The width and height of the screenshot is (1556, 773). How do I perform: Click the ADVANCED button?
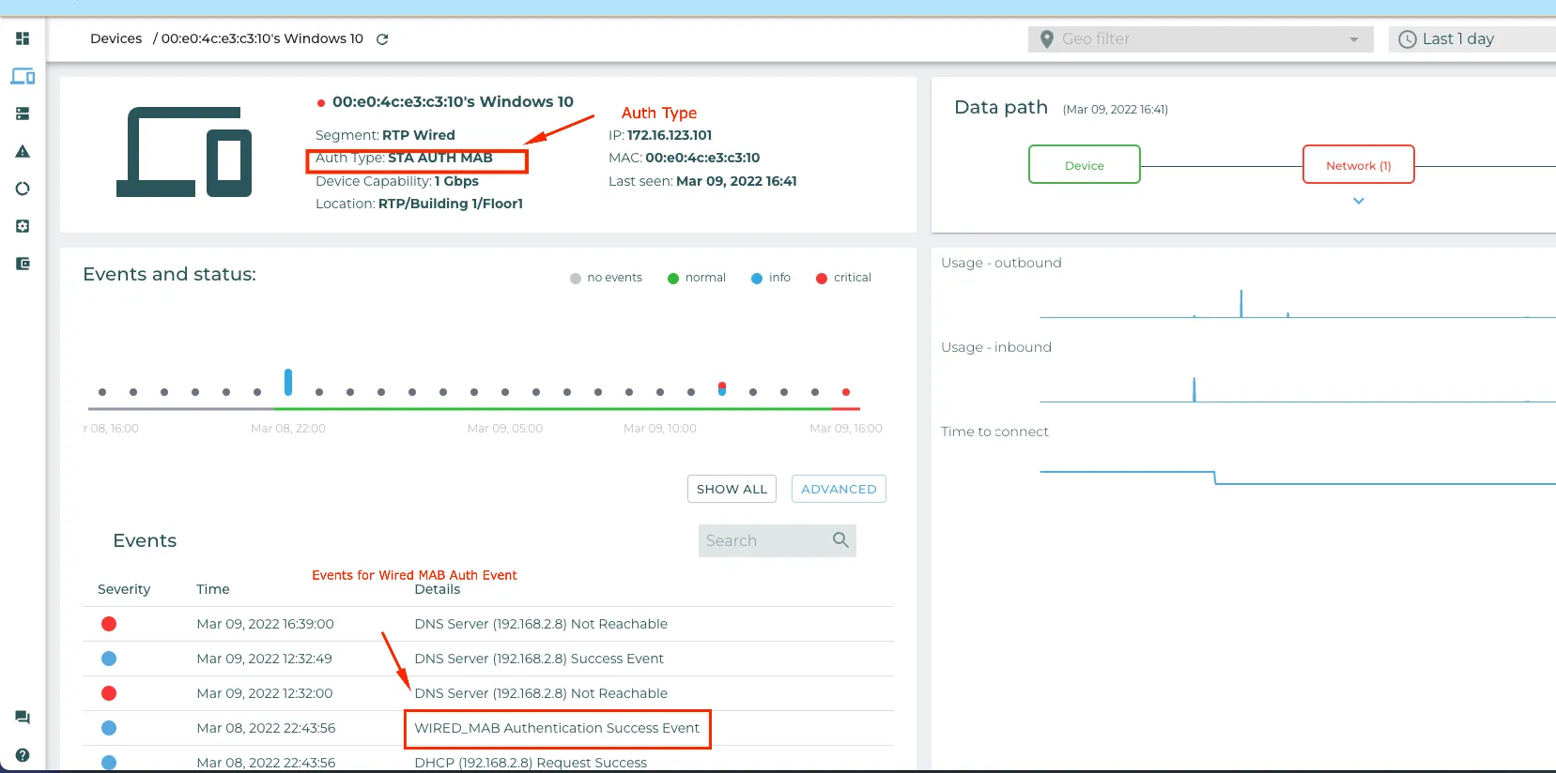839,489
